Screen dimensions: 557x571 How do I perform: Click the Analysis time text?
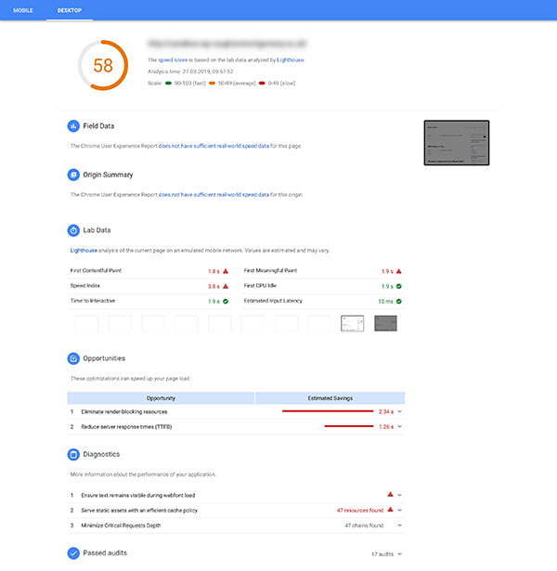click(190, 71)
